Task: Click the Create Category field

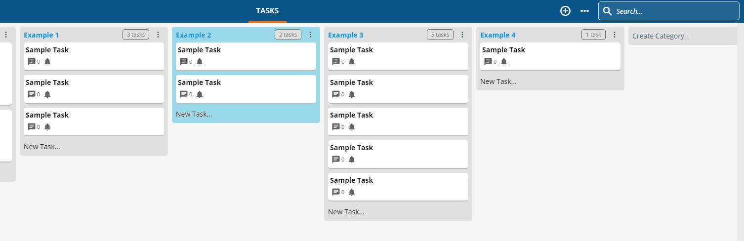Action: (x=683, y=36)
